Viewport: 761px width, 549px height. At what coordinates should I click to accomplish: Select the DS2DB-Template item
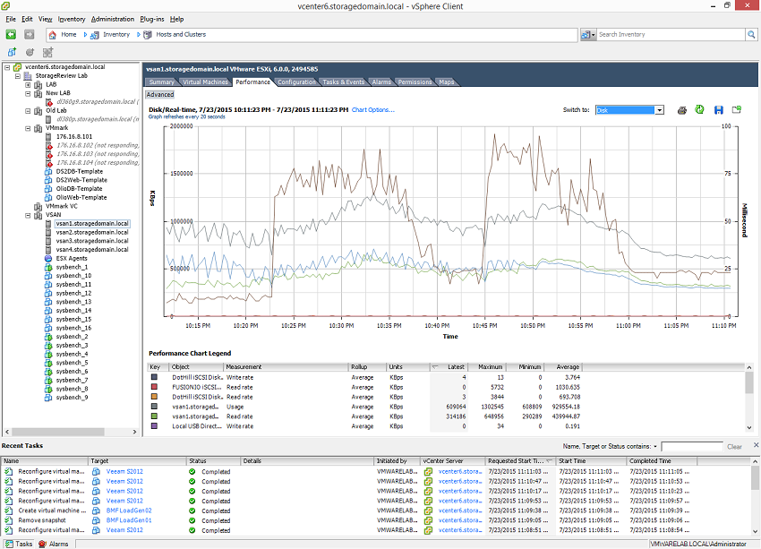79,171
